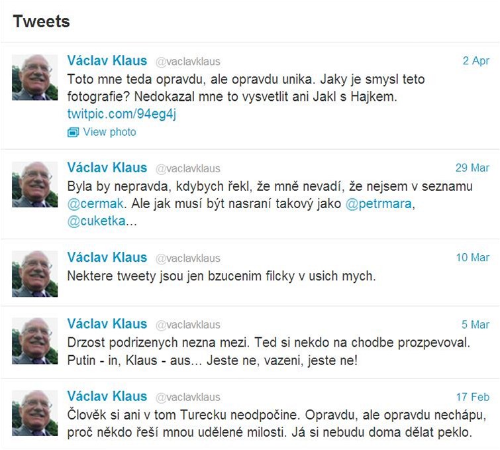Open the @cermak mention
The height and width of the screenshot is (450, 500).
[x=95, y=203]
